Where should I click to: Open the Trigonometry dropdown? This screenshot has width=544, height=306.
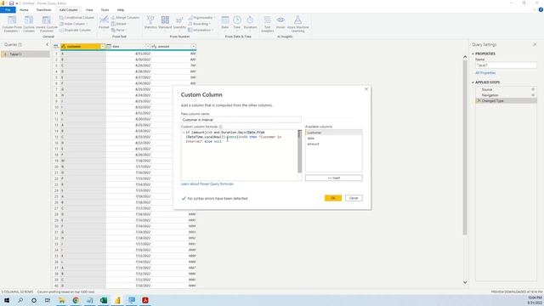(x=202, y=18)
